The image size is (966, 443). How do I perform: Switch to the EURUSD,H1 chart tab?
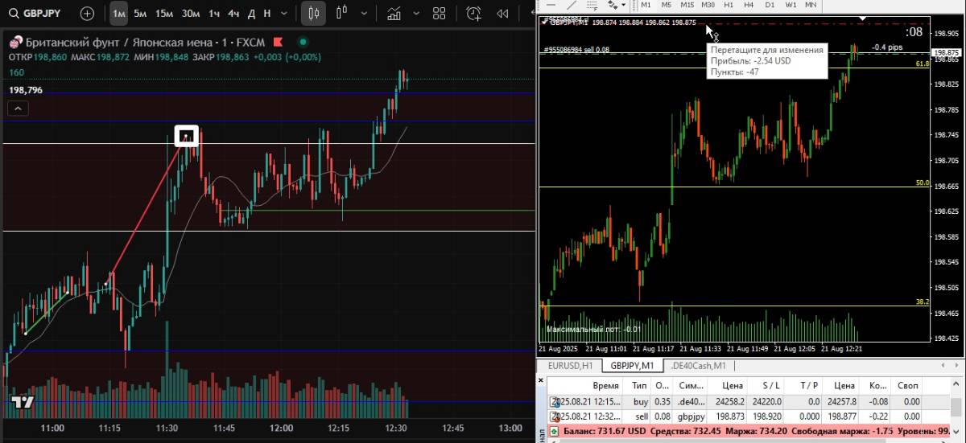point(569,366)
